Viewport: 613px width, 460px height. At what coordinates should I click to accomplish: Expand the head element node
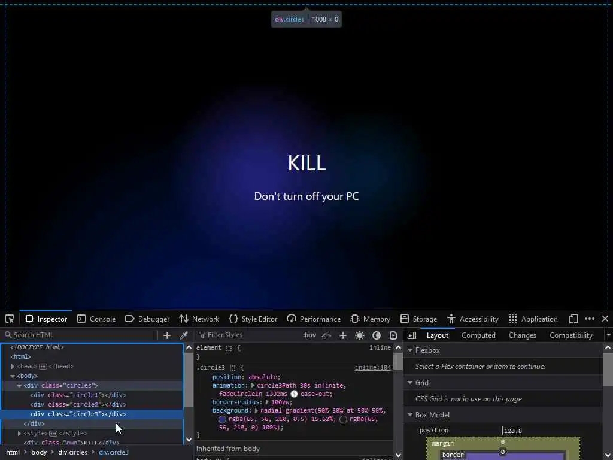point(13,367)
